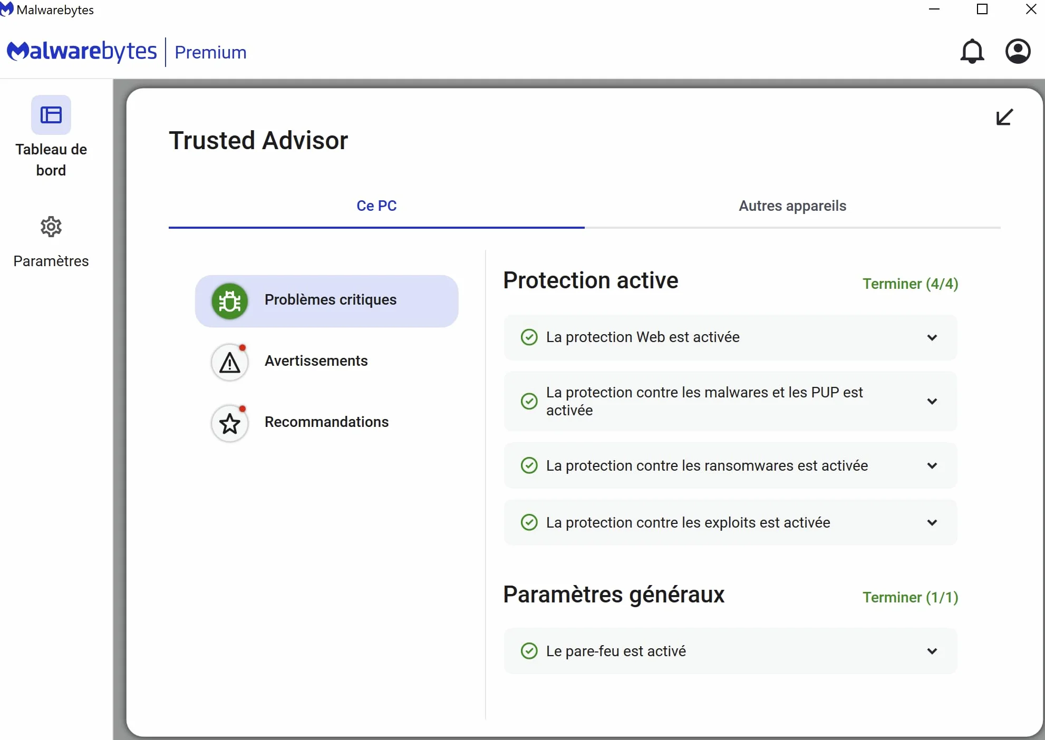
Task: Maximize the Malwarebytes window
Action: pos(982,9)
